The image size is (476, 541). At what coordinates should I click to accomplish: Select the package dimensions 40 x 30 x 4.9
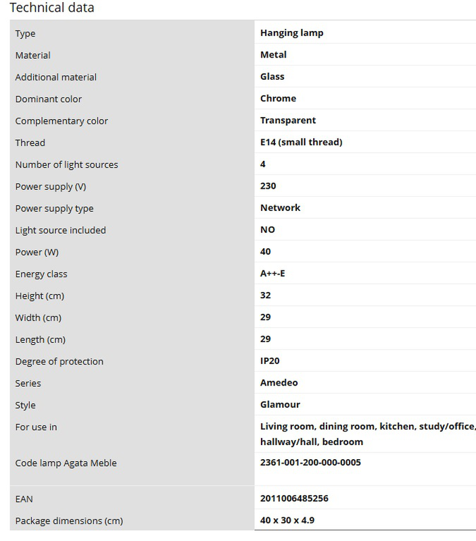(287, 520)
